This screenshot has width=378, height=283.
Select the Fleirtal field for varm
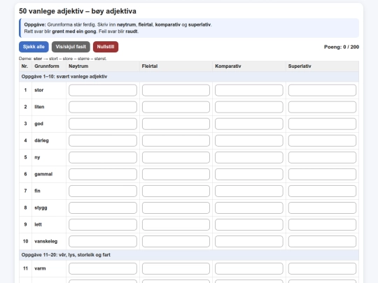tap(176, 268)
